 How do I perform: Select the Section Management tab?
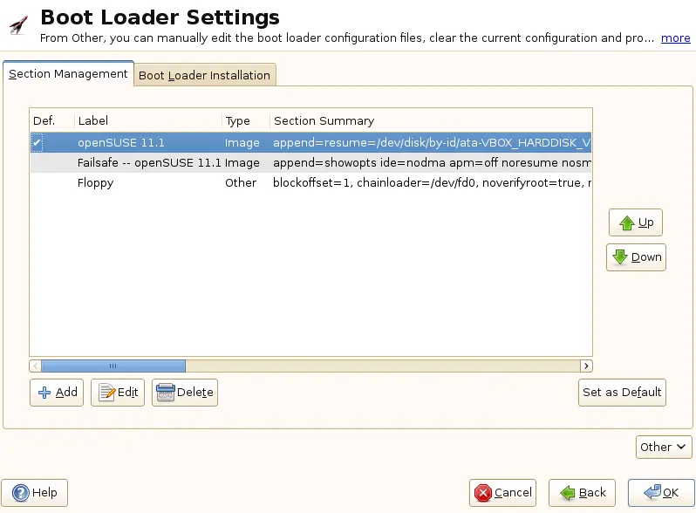point(68,74)
